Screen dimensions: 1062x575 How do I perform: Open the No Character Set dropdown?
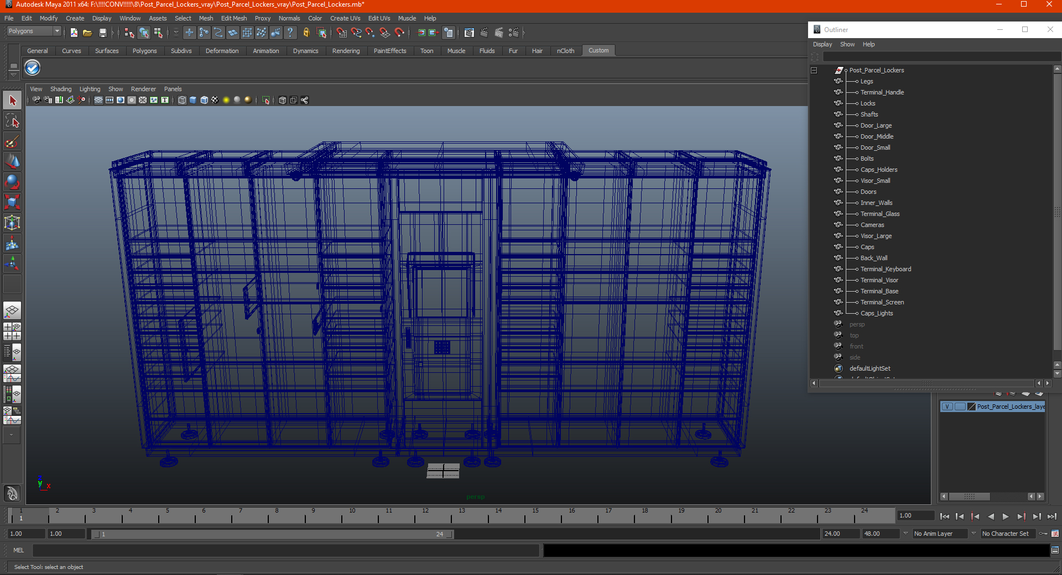point(1007,534)
